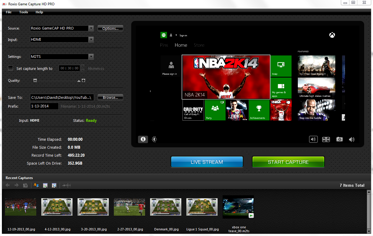Image resolution: width=373 pixels, height=236 pixels.
Task: Click the Quality slider handle
Action: (x=79, y=81)
